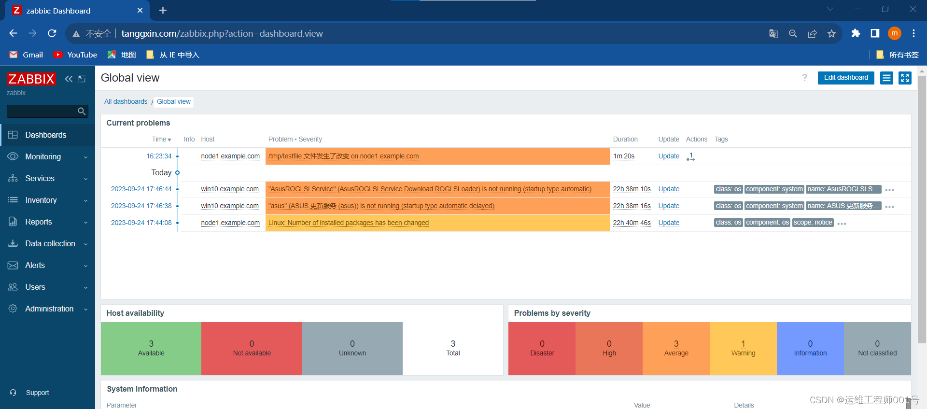The height and width of the screenshot is (409, 927).
Task: Open /tmp/testfile 文件发生了改变 problem link
Action: click(x=343, y=156)
